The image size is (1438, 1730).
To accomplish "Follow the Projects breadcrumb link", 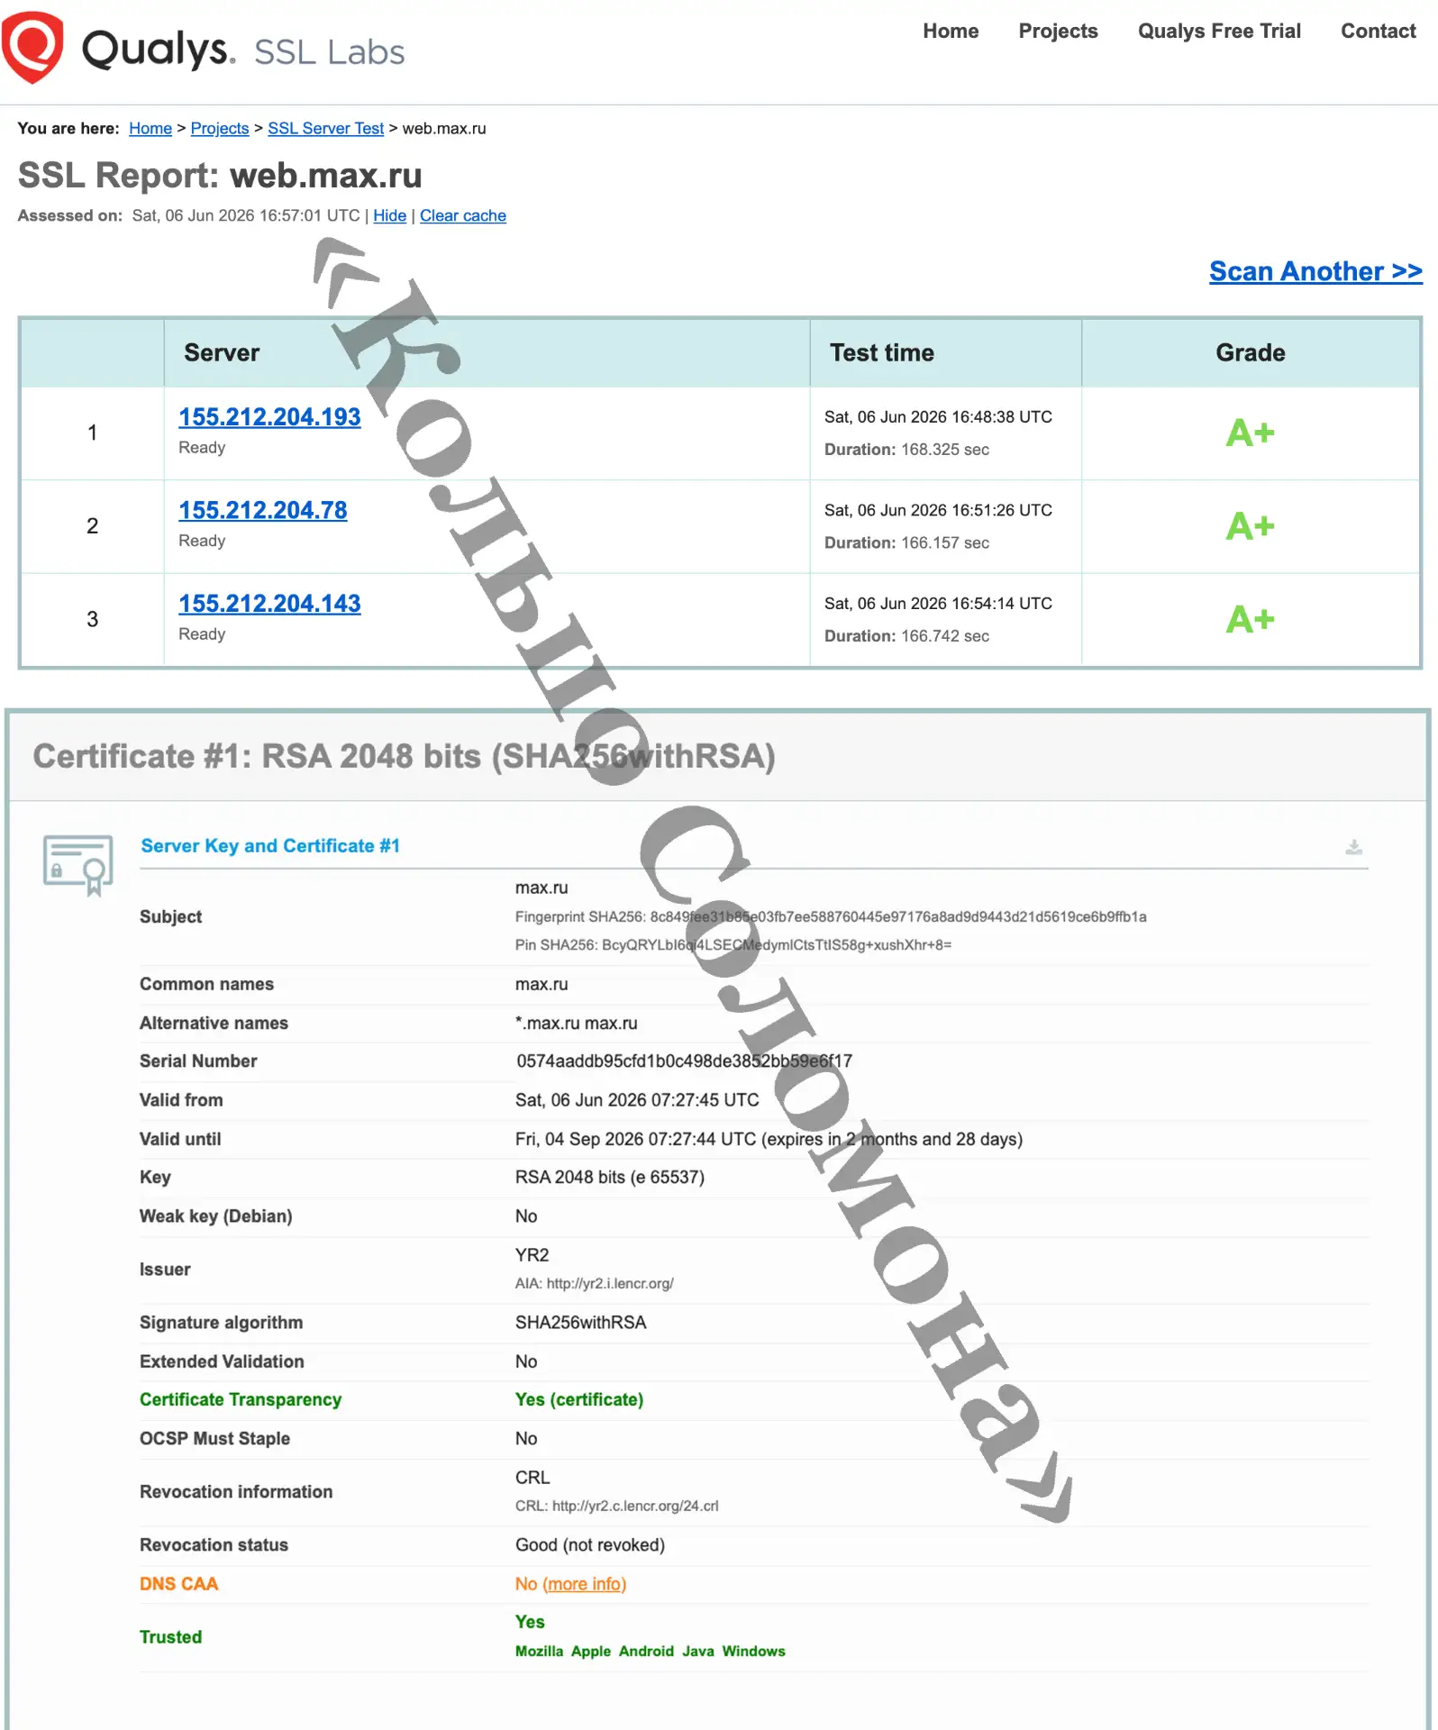I will [x=220, y=128].
